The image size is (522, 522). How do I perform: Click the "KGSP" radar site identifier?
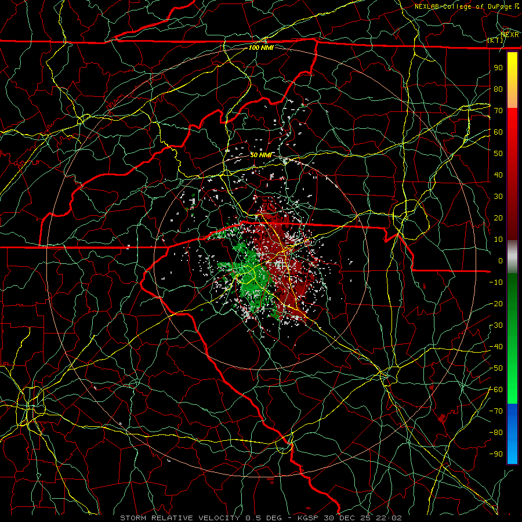tap(308, 518)
